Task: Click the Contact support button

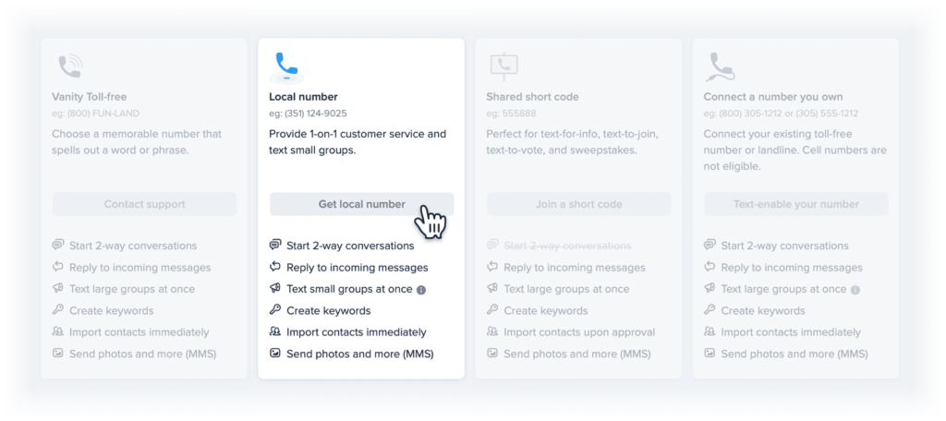Action: coord(144,204)
